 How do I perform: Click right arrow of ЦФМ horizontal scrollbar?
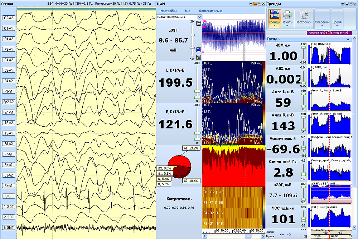(263, 237)
